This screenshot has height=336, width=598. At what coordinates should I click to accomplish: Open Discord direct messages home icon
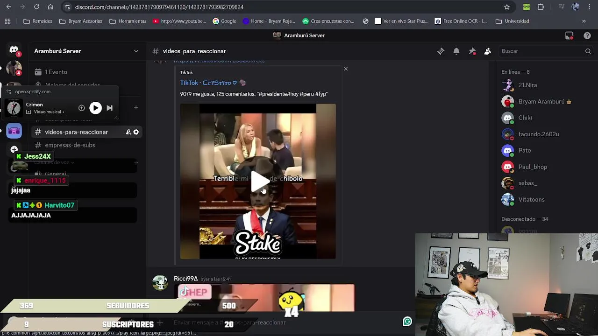coord(14,50)
